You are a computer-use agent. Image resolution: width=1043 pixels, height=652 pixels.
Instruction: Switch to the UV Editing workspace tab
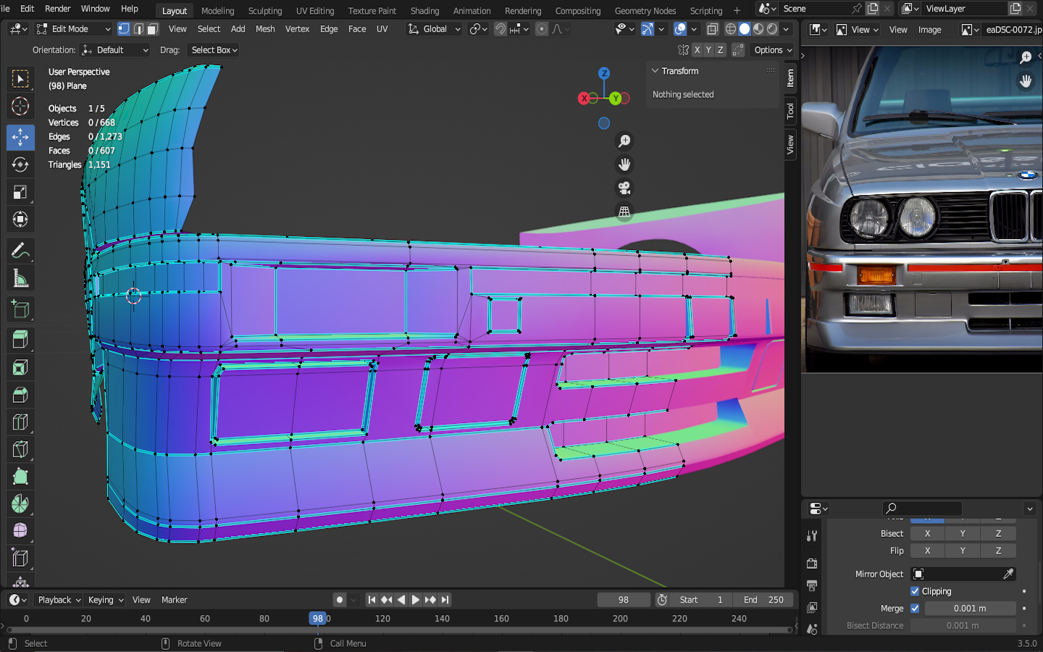click(x=315, y=11)
